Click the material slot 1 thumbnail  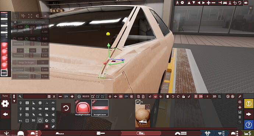[x=143, y=116]
